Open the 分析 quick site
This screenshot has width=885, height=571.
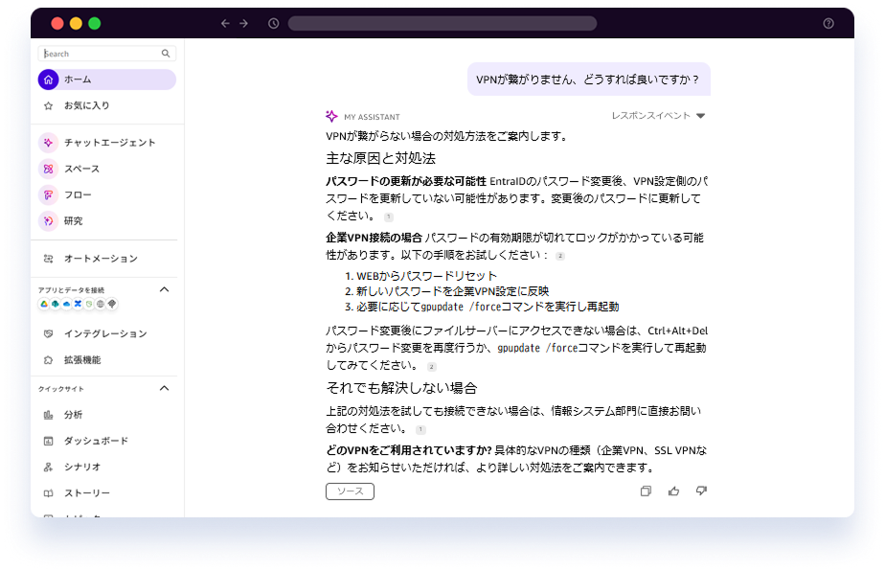[72, 416]
